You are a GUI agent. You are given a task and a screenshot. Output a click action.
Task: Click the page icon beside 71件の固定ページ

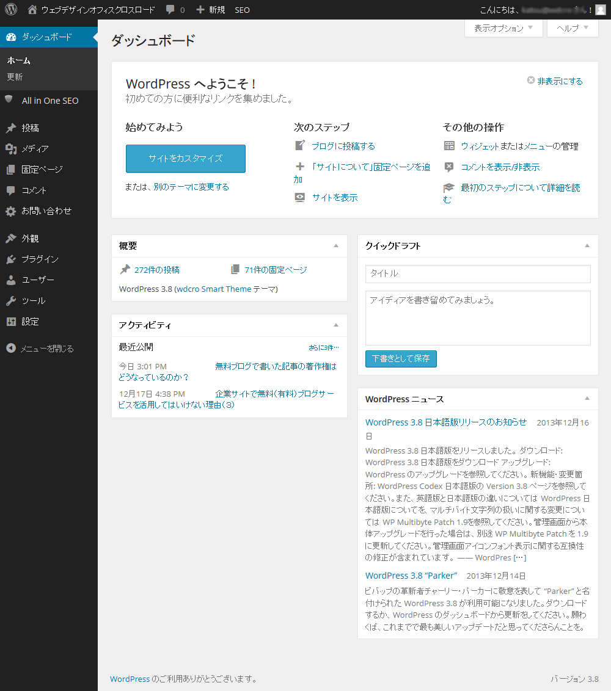click(x=235, y=269)
